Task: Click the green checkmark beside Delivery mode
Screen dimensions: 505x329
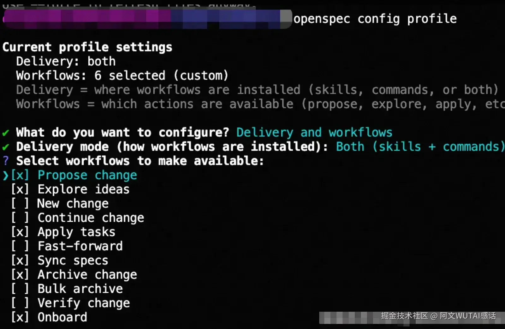Action: (5, 147)
